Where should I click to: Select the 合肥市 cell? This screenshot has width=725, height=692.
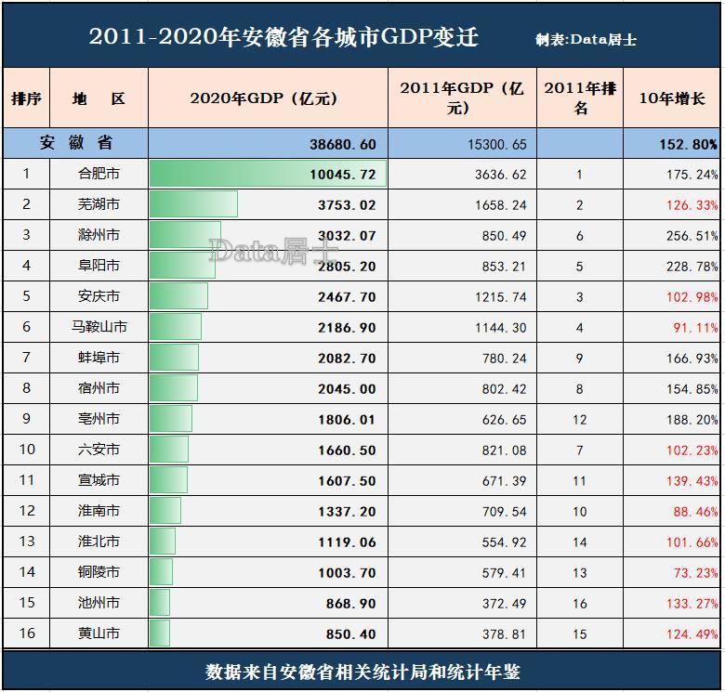point(99,174)
